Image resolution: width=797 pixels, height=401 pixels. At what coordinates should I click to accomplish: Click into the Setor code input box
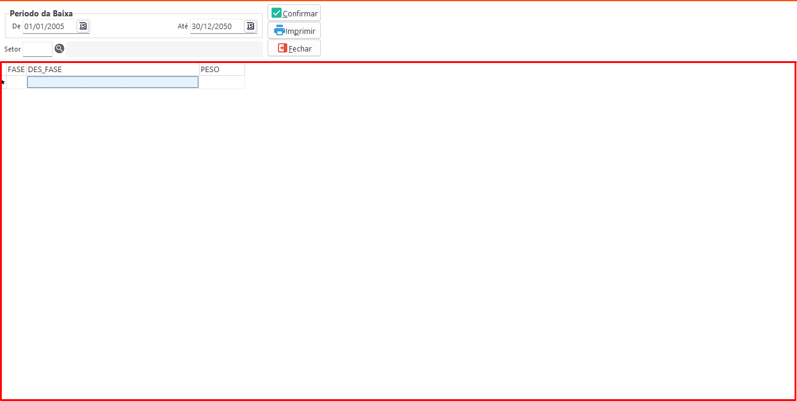38,49
